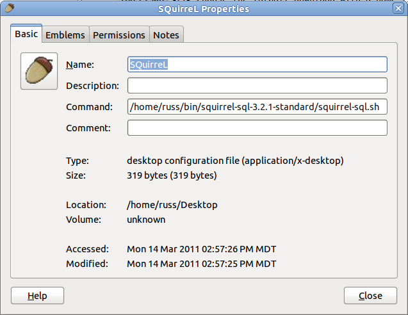This screenshot has height=315, width=408.
Task: Click the Modified timestamp value
Action: 201,264
